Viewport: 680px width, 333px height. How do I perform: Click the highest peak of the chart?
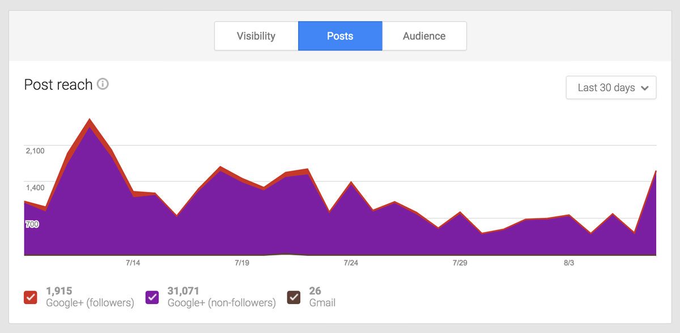click(90, 120)
